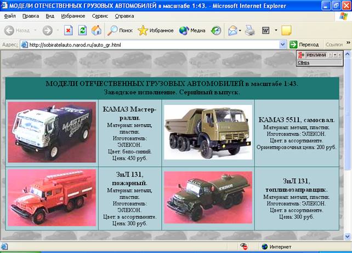Open Mail envelope icon

(x=232, y=30)
